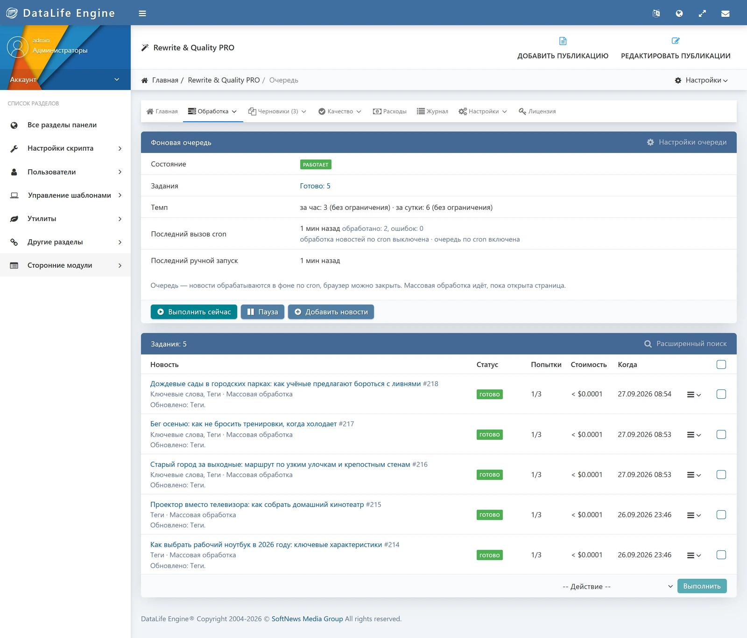
Task: Select checkbox for news #218
Action: [x=721, y=394]
